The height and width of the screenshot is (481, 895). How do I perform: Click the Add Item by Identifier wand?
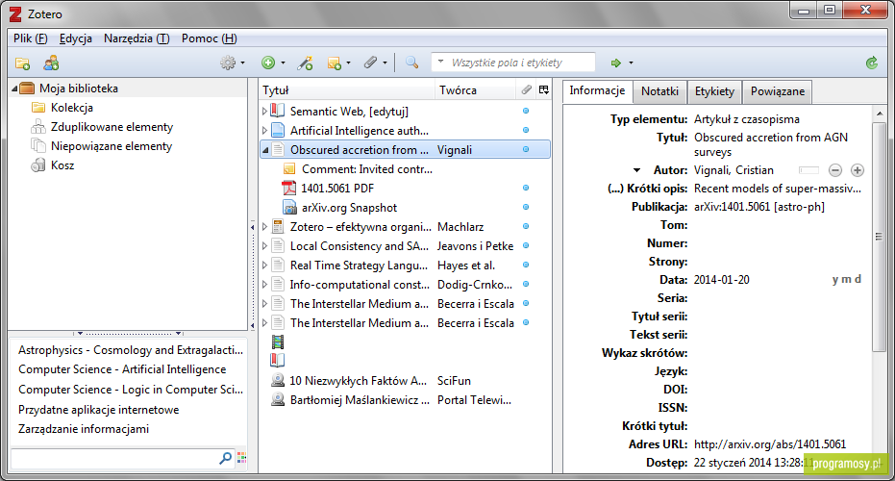click(x=305, y=63)
